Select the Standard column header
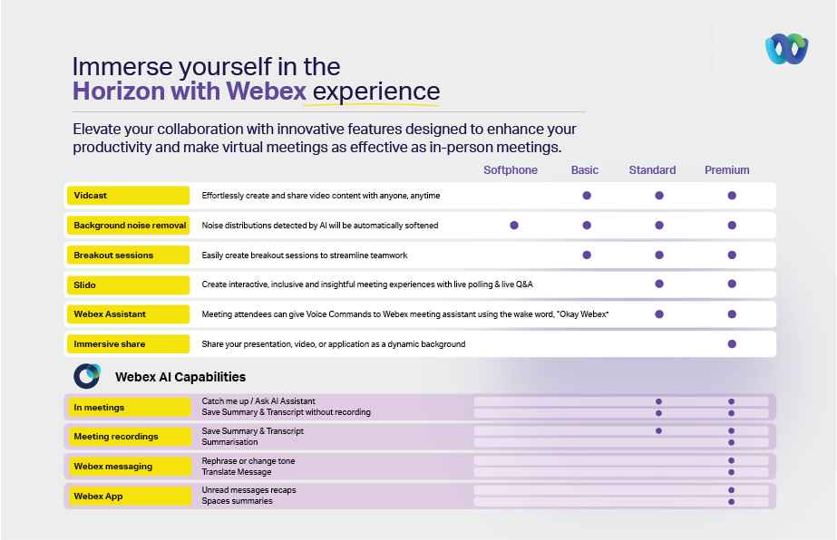The height and width of the screenshot is (540, 837). coord(653,170)
